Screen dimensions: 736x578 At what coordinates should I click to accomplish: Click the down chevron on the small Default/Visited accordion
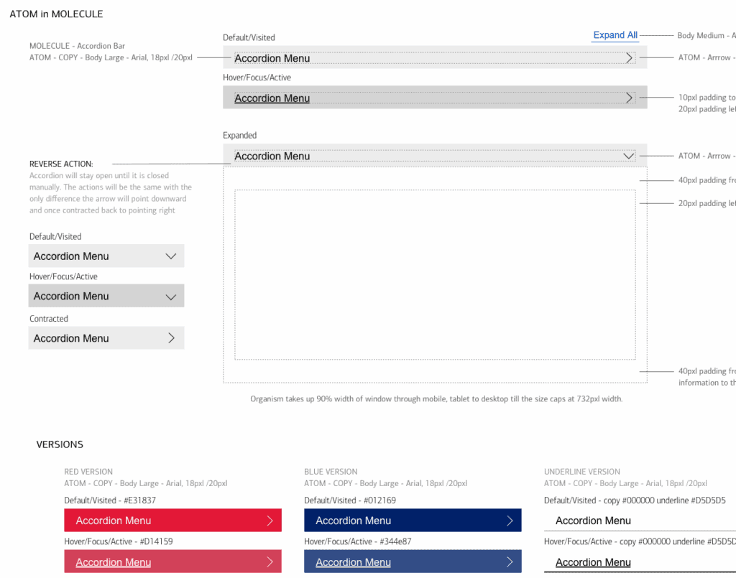click(x=172, y=256)
